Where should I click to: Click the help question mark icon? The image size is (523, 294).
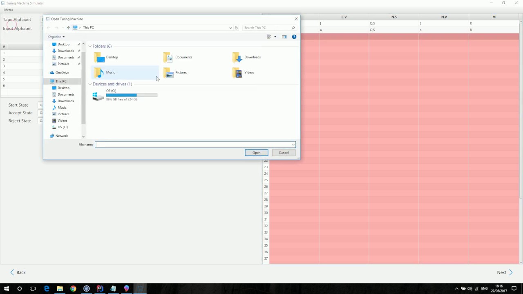pyautogui.click(x=294, y=37)
